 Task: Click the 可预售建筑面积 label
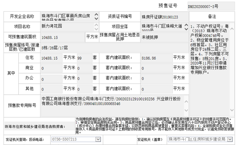[22, 37]
